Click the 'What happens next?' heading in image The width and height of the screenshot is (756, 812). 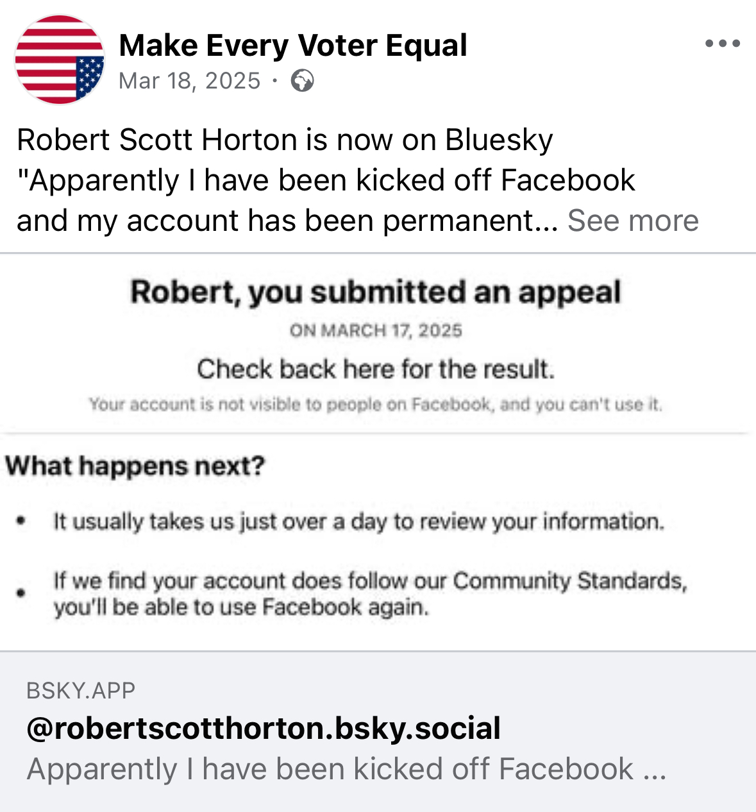135,466
